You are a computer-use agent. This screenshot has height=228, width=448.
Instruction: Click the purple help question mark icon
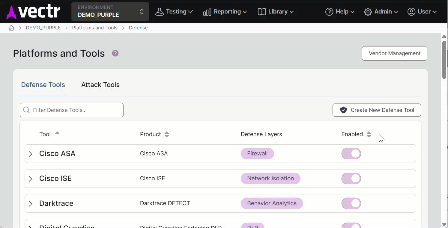click(115, 53)
